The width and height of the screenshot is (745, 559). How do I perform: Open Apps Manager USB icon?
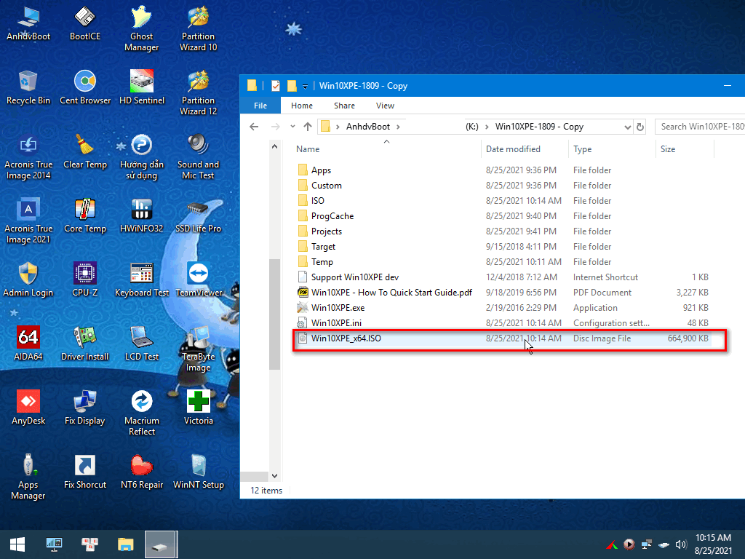[x=28, y=477]
